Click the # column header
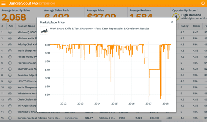The width and height of the screenshot is (207, 122). 2,26
